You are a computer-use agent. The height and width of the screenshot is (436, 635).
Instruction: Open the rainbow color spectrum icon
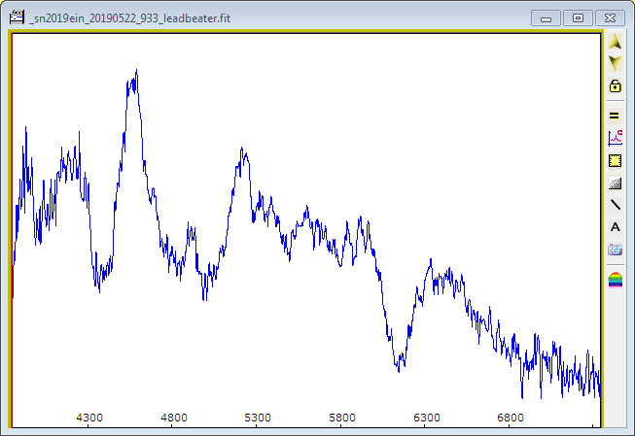pyautogui.click(x=615, y=280)
